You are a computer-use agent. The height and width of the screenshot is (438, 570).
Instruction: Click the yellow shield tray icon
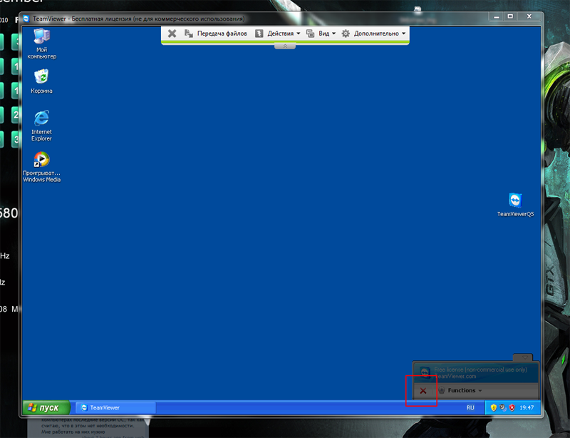(493, 408)
